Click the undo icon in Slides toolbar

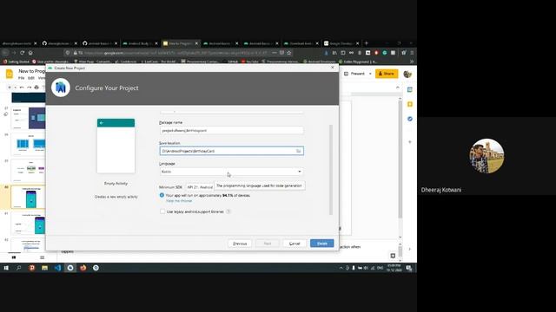(x=22, y=87)
